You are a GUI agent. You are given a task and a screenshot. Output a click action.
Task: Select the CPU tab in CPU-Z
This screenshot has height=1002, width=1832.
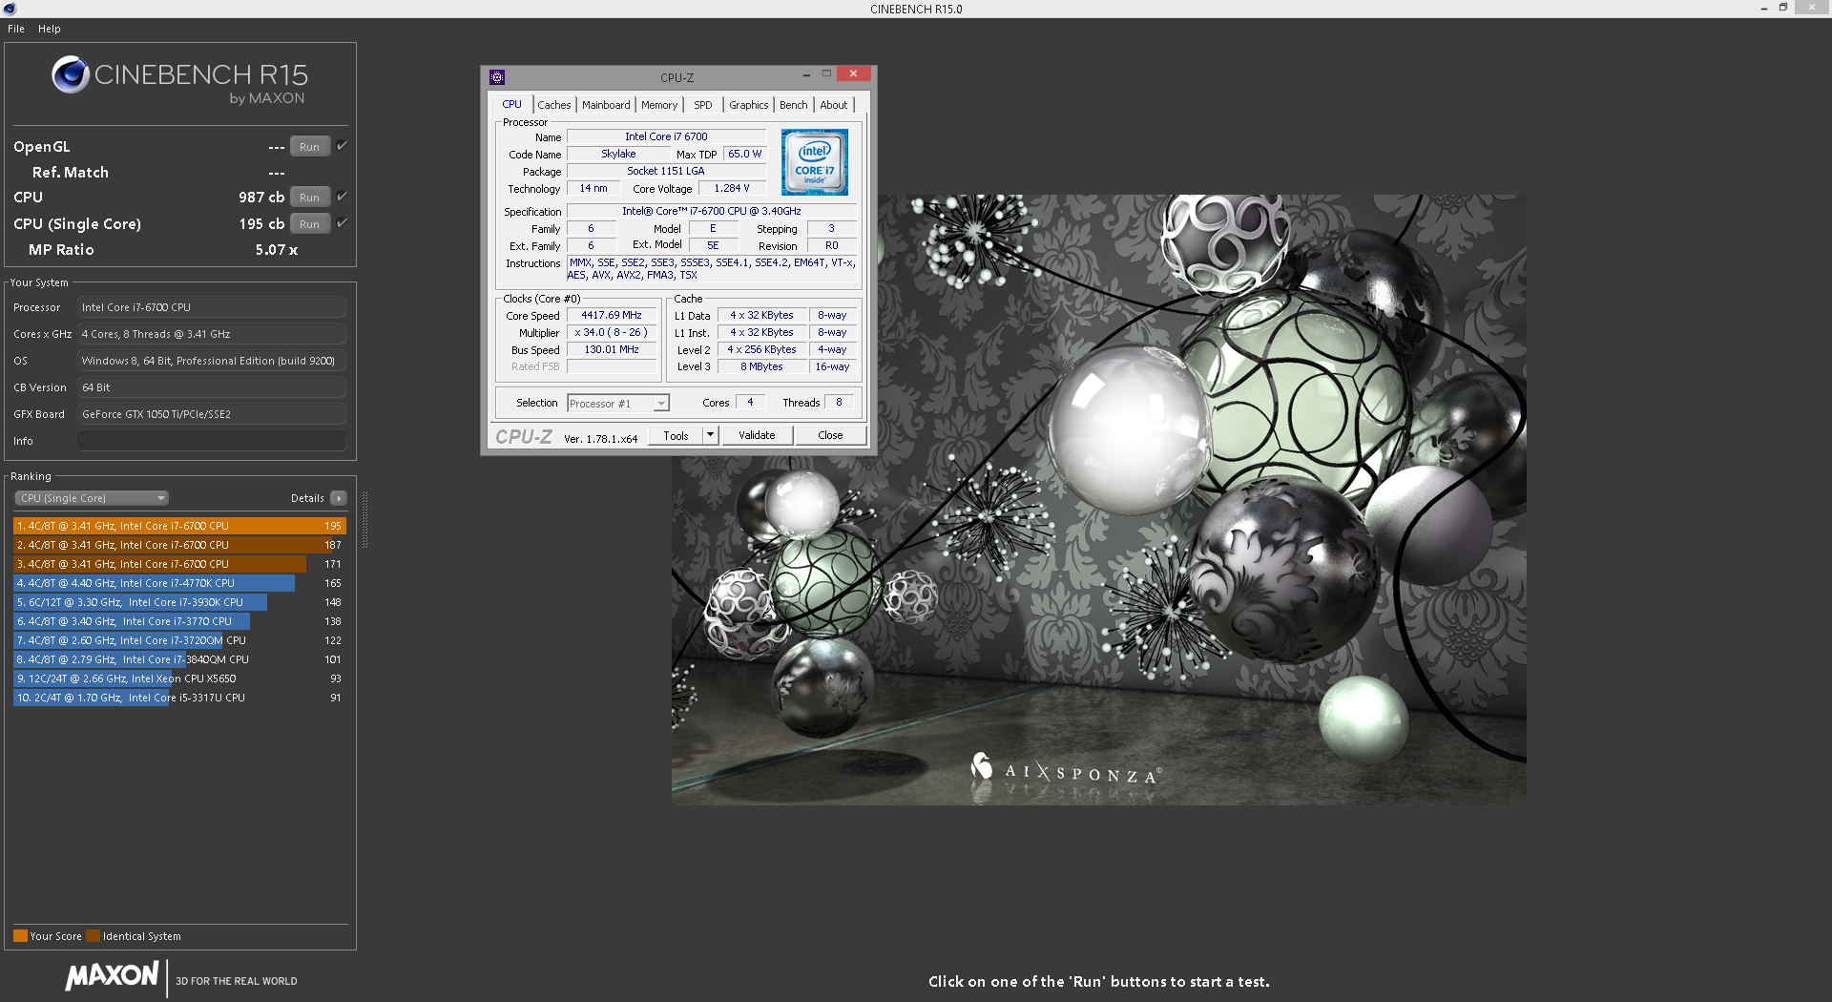[x=512, y=104]
